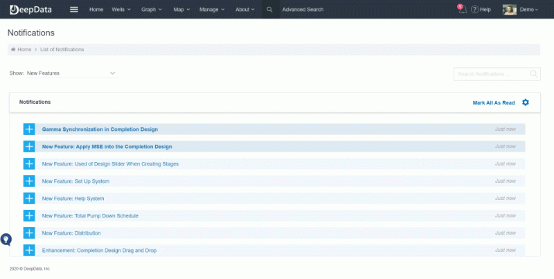The height and width of the screenshot is (279, 554).
Task: Click the home icon in breadcrumb
Action: (x=13, y=49)
